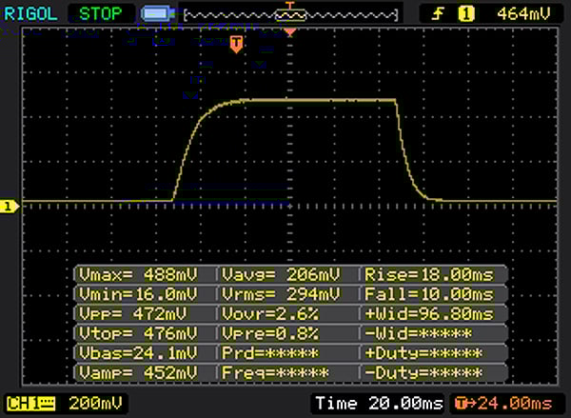Click the trigger source channel 1 badge
571x418 pixels.
[466, 14]
